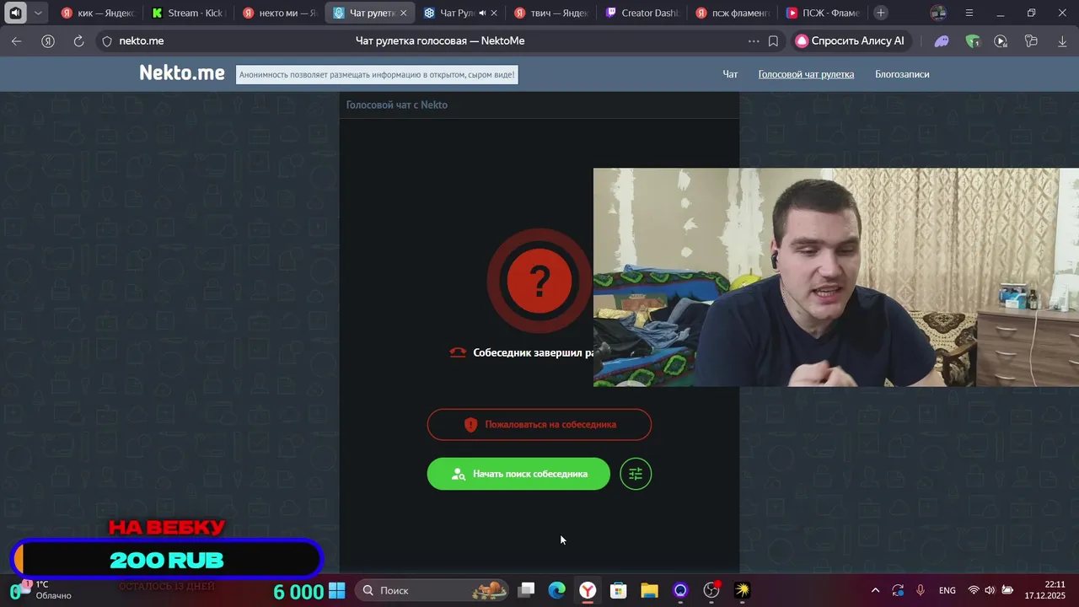Screen dimensions: 1079x607
Task: Click the green start interlocutor search button
Action: [518, 474]
